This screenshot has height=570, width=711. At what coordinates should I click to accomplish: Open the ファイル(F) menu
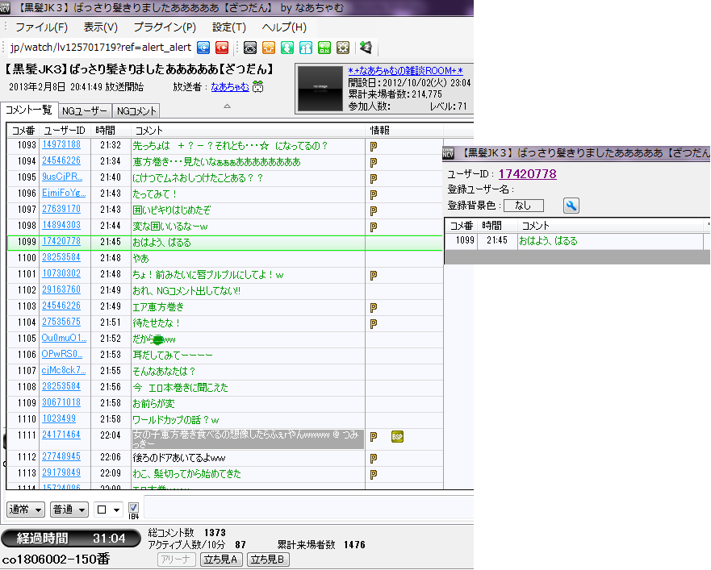click(x=41, y=27)
